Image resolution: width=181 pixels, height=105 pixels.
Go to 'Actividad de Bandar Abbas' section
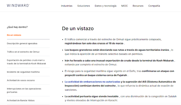[x=21, y=100]
